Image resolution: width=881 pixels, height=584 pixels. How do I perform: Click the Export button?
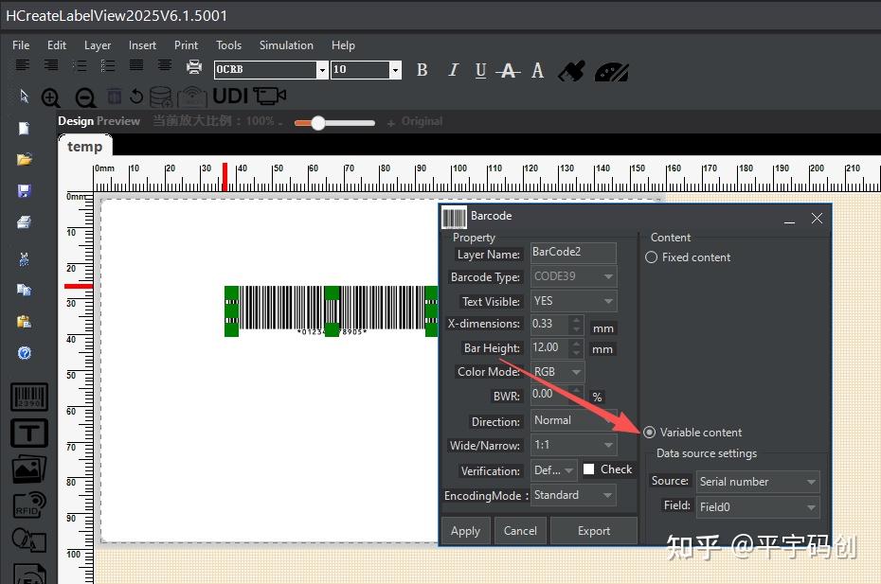[x=594, y=531]
